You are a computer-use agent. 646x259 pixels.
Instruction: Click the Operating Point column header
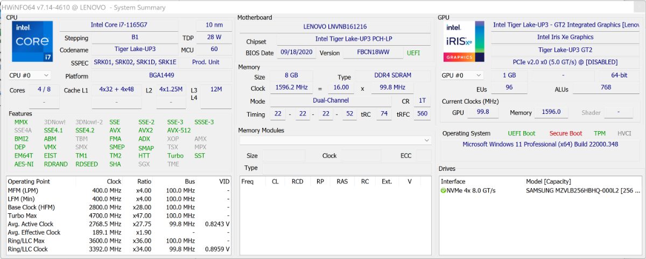[29, 182]
